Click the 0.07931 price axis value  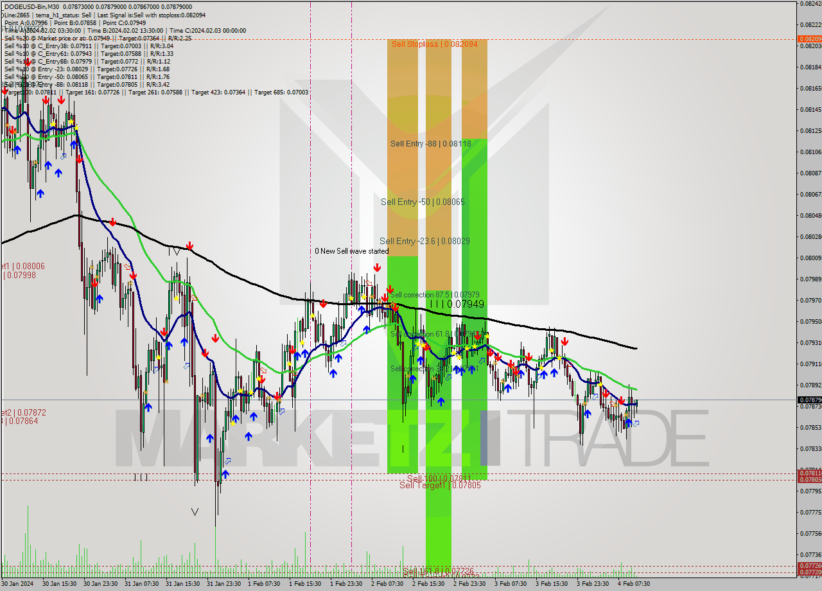pyautogui.click(x=810, y=342)
